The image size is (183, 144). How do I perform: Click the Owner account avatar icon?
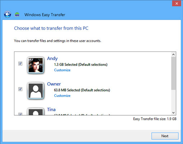[36, 91]
